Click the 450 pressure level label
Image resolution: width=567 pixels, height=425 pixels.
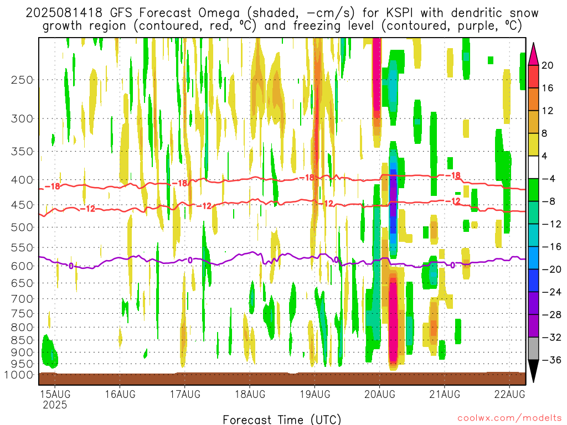22,205
